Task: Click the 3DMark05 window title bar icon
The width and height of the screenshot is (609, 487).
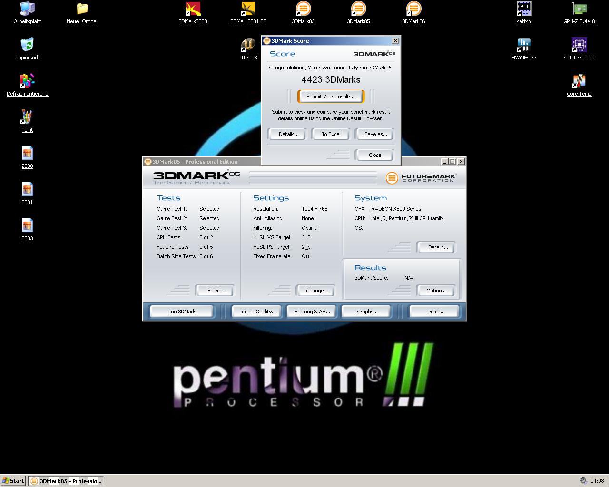Action: point(147,162)
